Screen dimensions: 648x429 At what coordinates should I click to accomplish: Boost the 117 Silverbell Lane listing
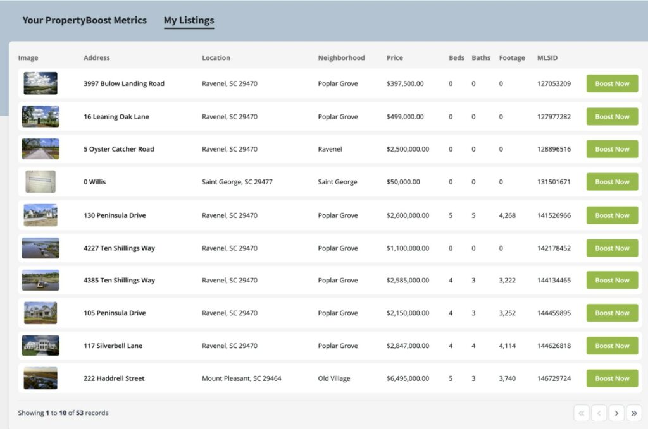click(612, 346)
